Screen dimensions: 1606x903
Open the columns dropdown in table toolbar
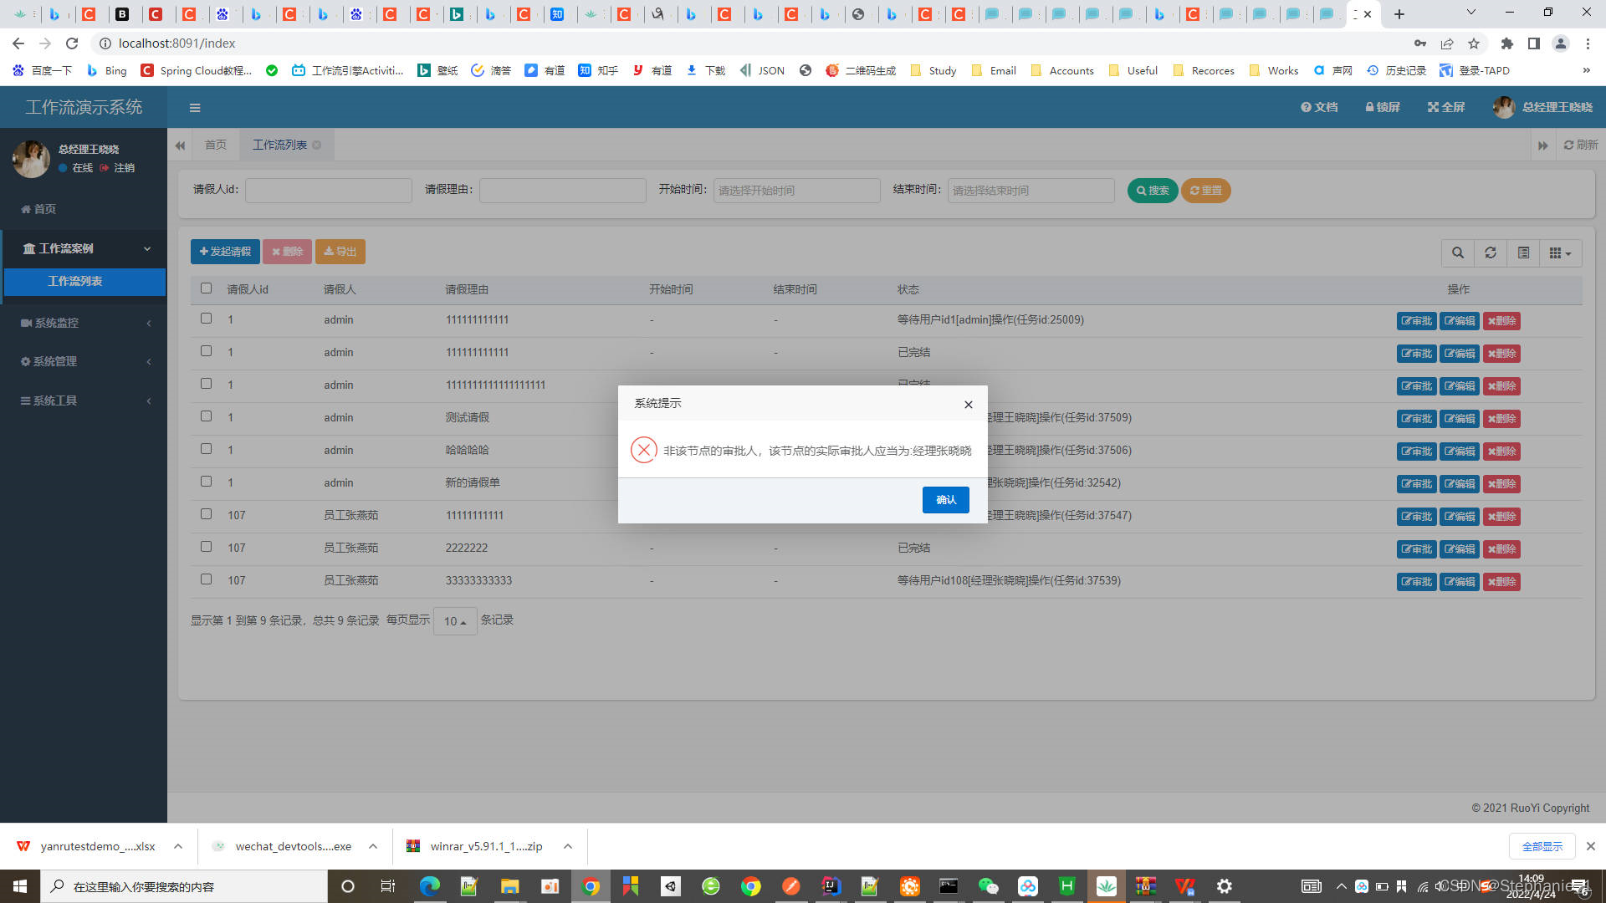tap(1560, 253)
